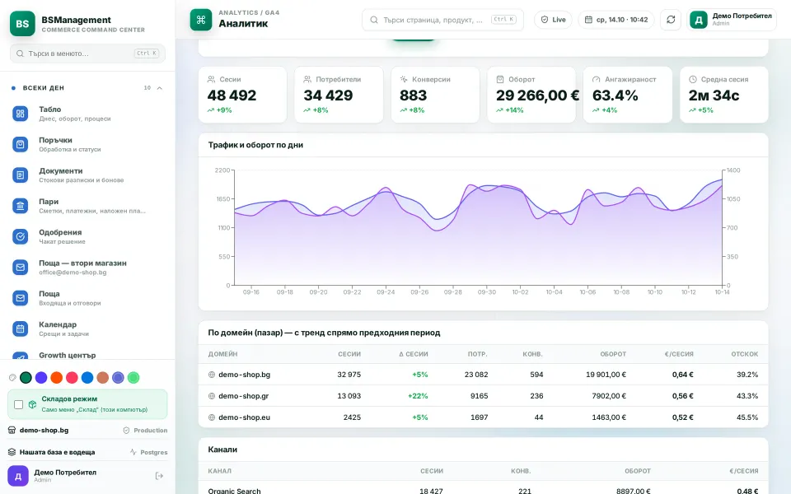791x494 pixels.
Task: Go to Табло menu item
Action: pos(88,114)
